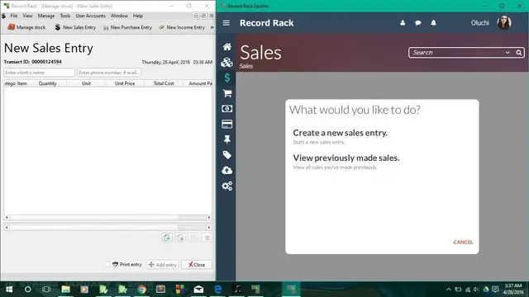Expand the toolbar overflow chevron

tap(212, 27)
